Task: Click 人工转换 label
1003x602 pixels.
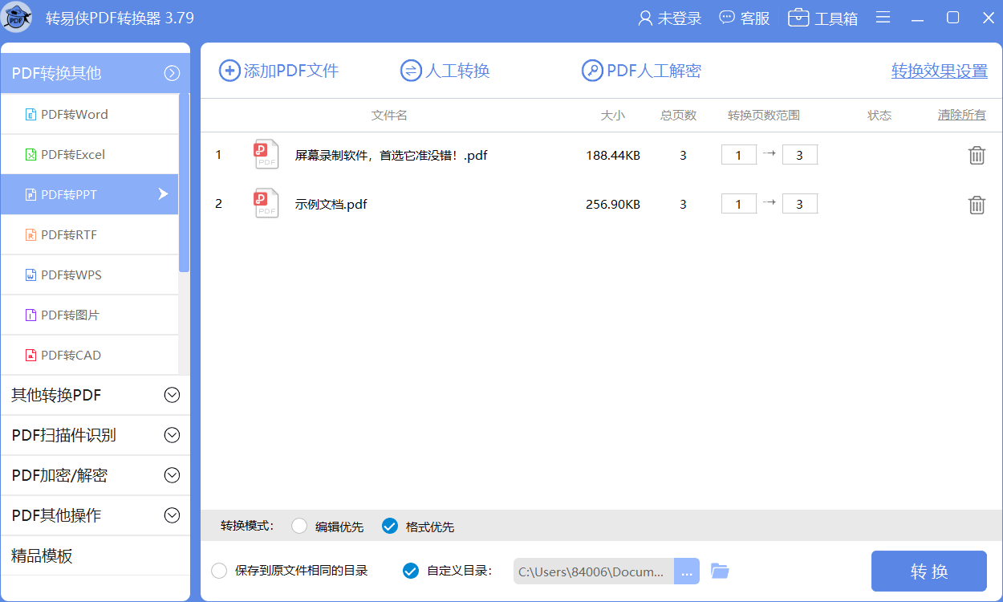Action: click(457, 71)
